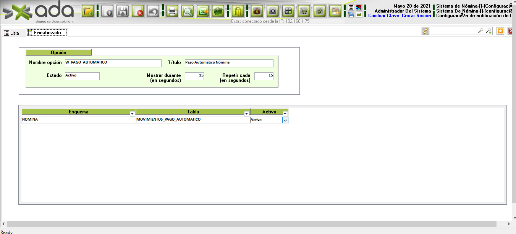Switch to the Lista tab
Image resolution: width=516 pixels, height=234 pixels.
11,33
